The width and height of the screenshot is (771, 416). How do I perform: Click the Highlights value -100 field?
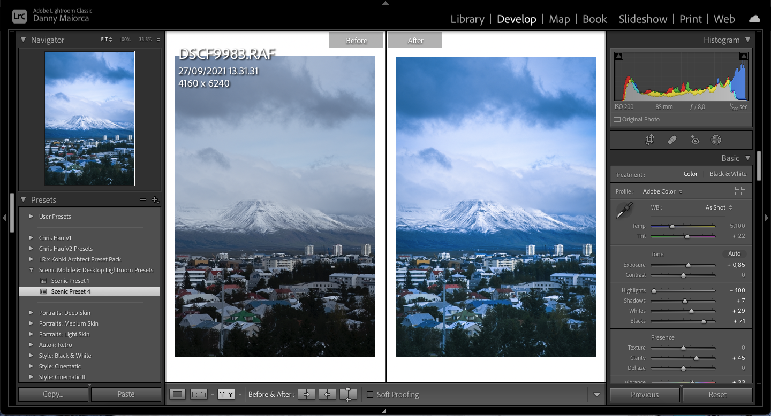[737, 290]
